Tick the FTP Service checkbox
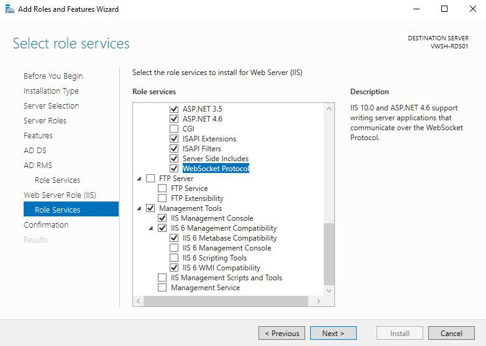The height and width of the screenshot is (346, 486). (162, 188)
